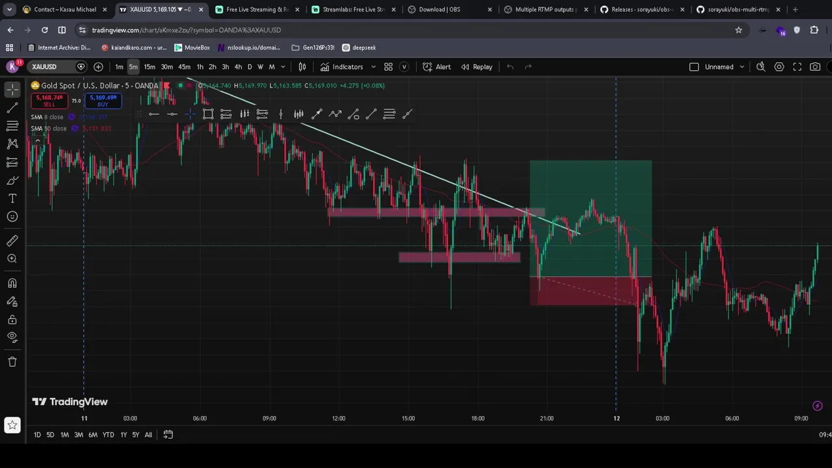
Task: Select the crosshair cursor tool in left sidebar
Action: tap(12, 90)
